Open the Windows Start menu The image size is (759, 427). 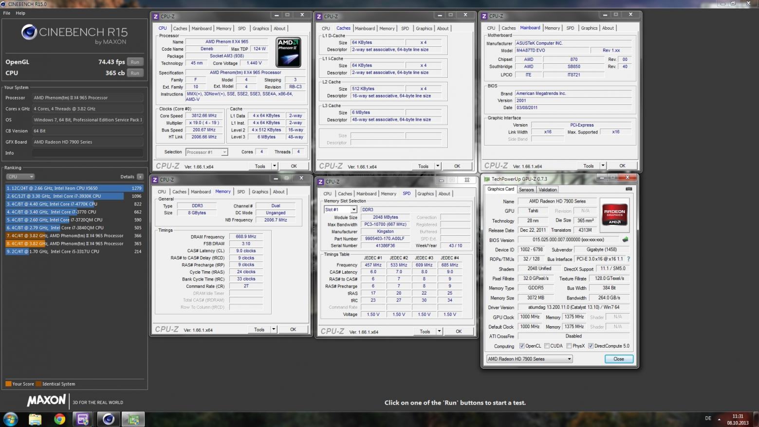click(10, 419)
